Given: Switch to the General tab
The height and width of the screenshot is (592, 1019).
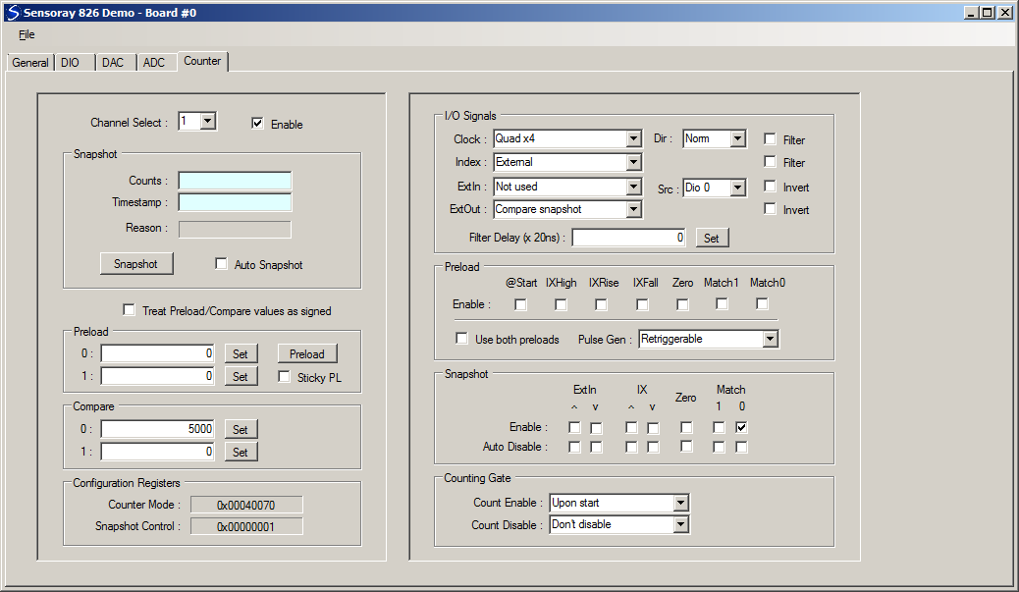Looking at the screenshot, I should (29, 63).
